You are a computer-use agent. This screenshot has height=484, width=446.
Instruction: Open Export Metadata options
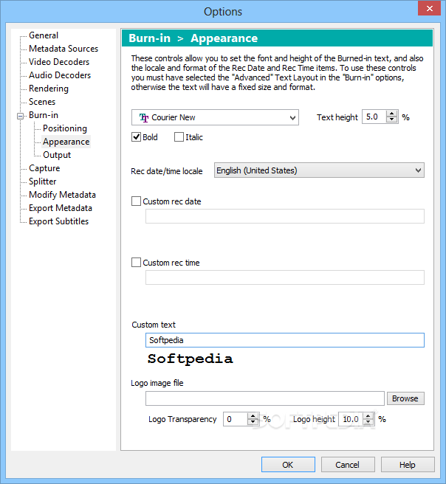pos(61,208)
